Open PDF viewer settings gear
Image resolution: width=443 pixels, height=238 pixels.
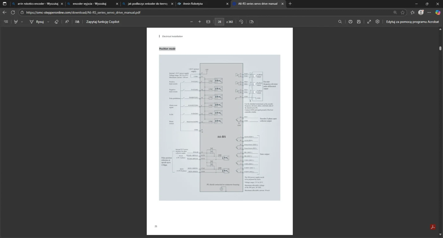coord(377,22)
